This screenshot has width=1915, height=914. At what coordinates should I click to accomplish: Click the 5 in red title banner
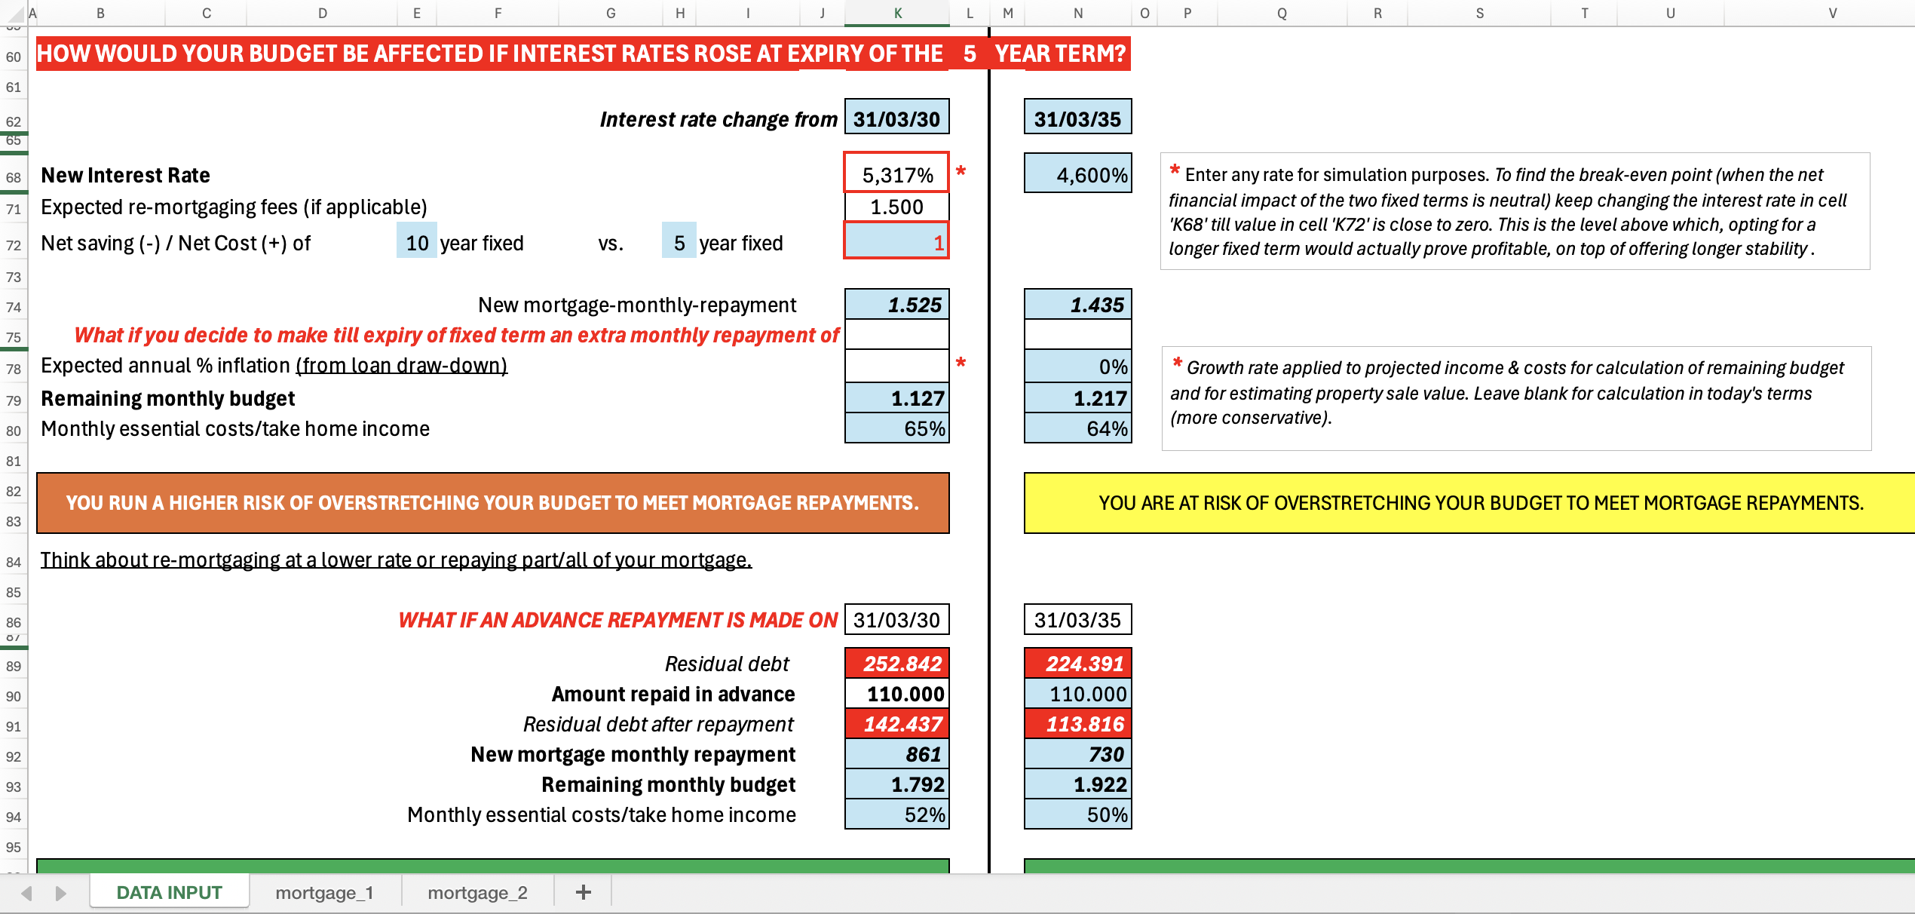970,54
